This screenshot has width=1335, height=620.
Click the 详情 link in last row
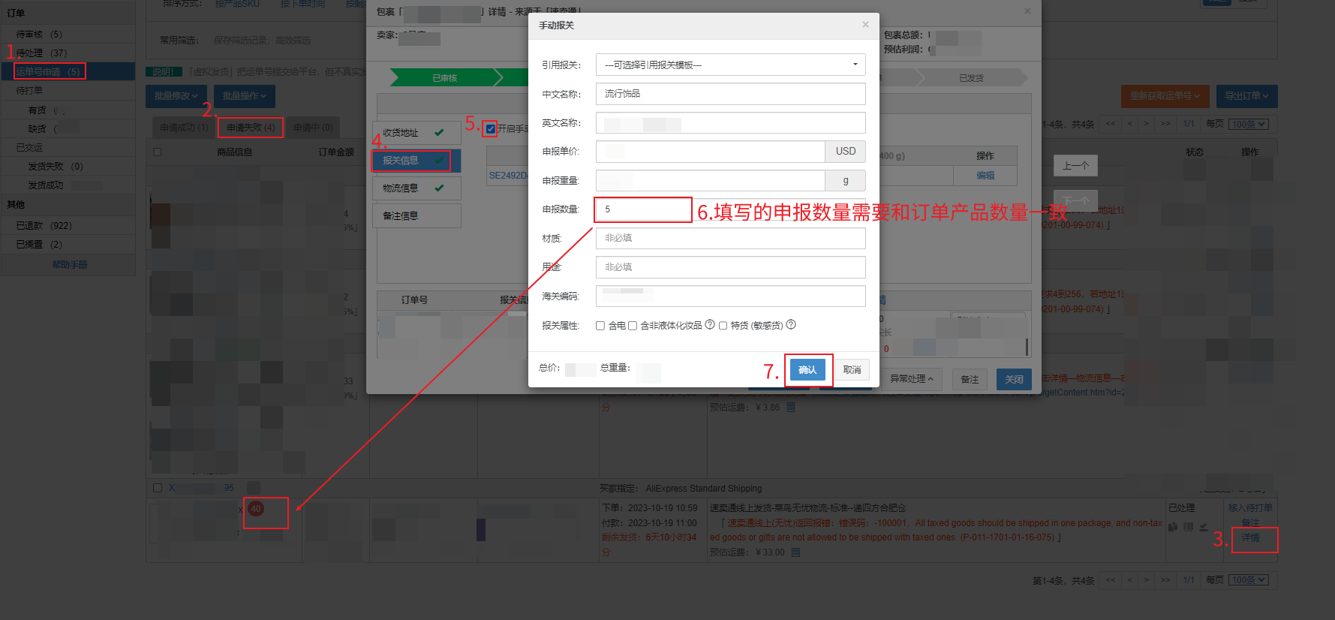1250,538
